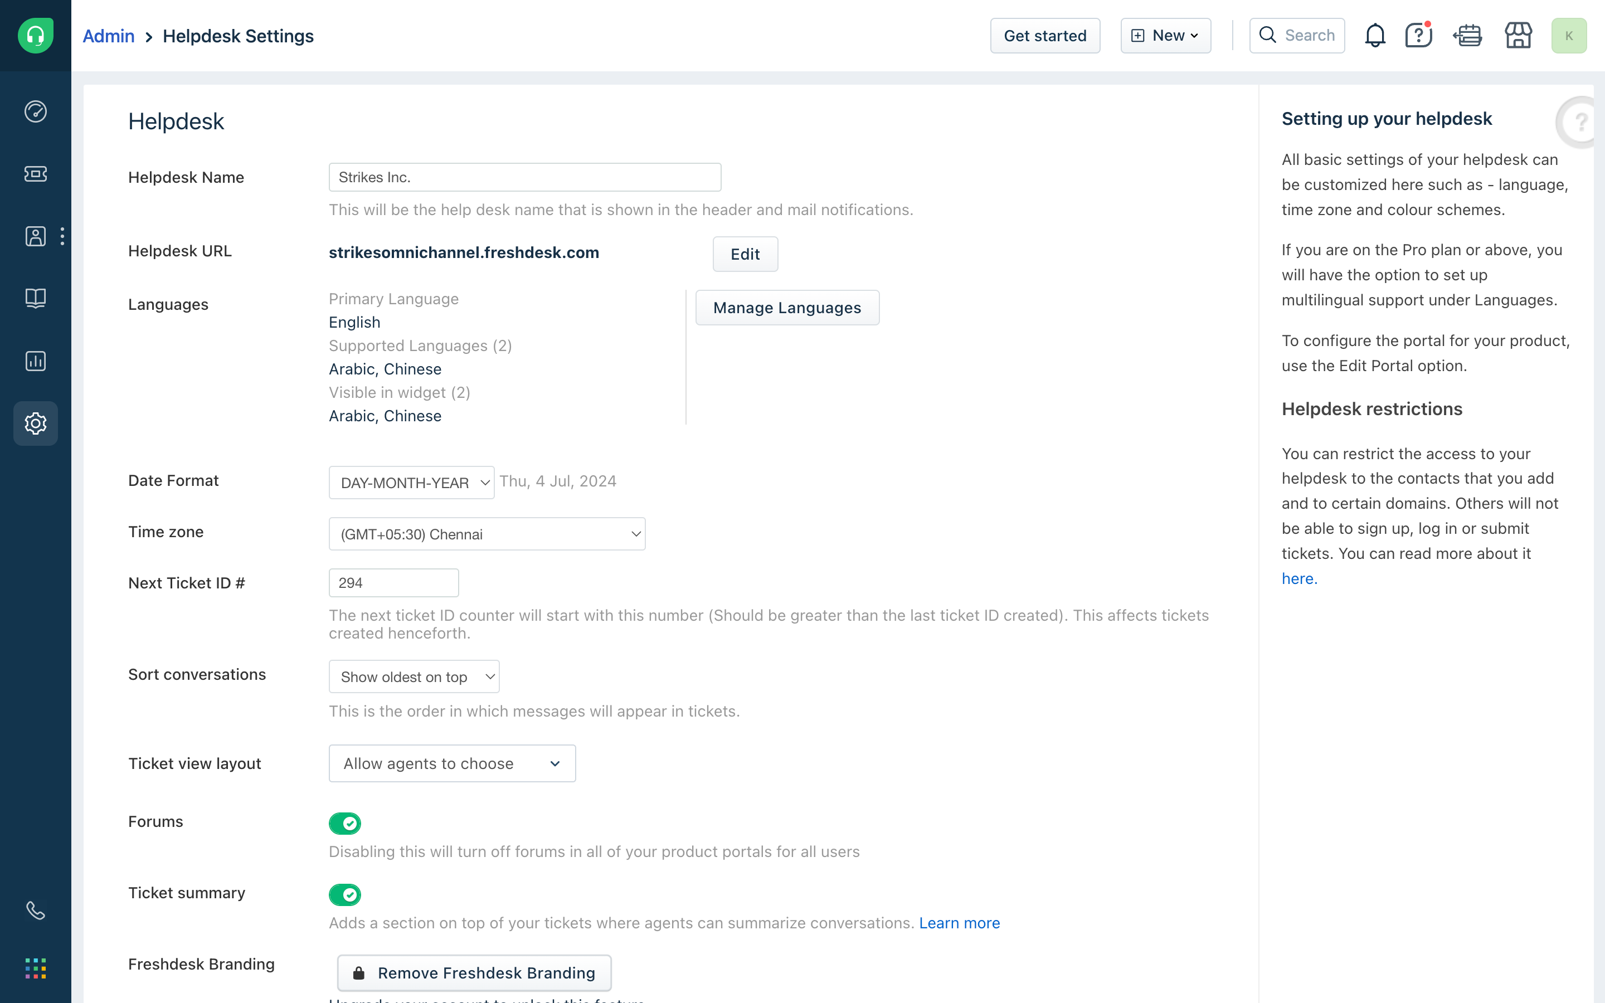Go to Admin breadcrumb link

click(108, 36)
